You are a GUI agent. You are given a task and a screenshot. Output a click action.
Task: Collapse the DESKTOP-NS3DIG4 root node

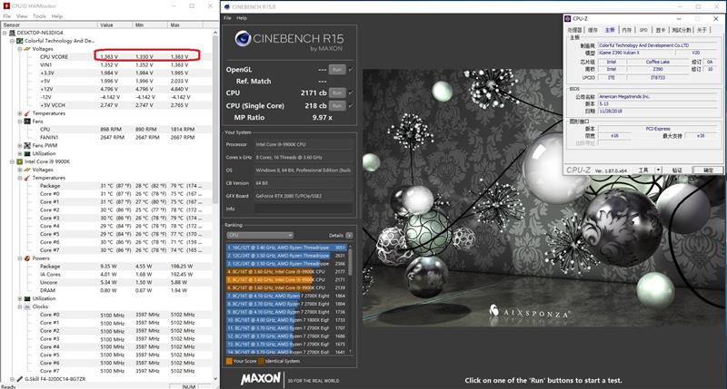(5, 33)
